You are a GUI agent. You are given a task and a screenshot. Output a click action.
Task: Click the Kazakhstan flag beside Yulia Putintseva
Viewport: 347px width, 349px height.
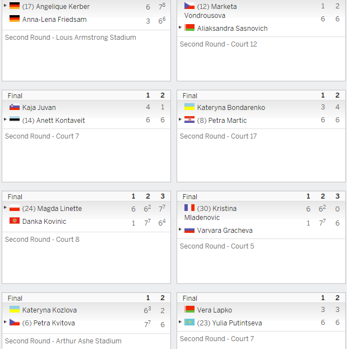click(x=189, y=322)
